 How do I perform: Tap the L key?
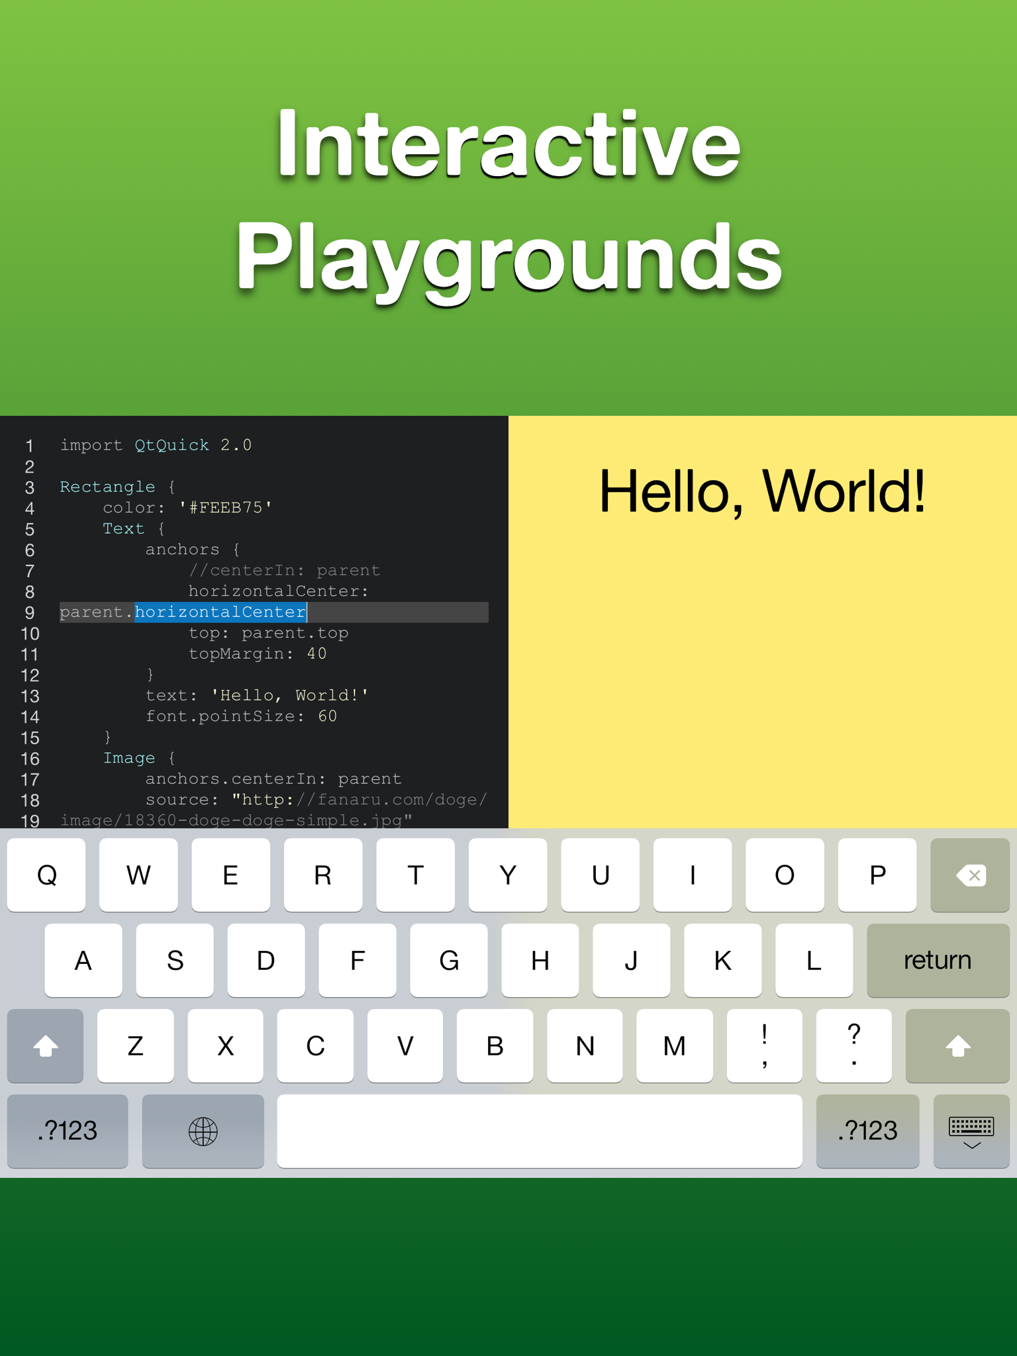click(x=814, y=960)
